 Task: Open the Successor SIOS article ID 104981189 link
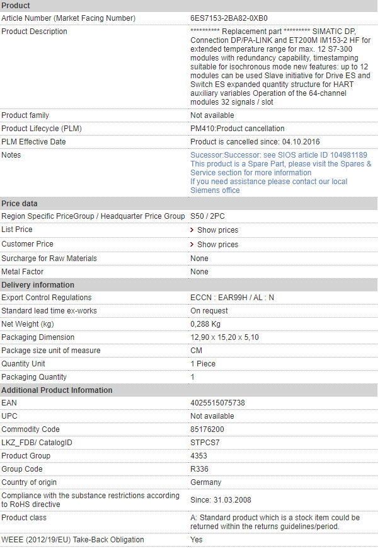279,155
